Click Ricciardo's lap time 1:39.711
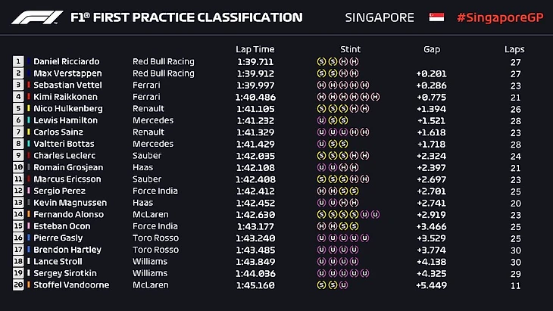553x311 pixels. [x=255, y=61]
